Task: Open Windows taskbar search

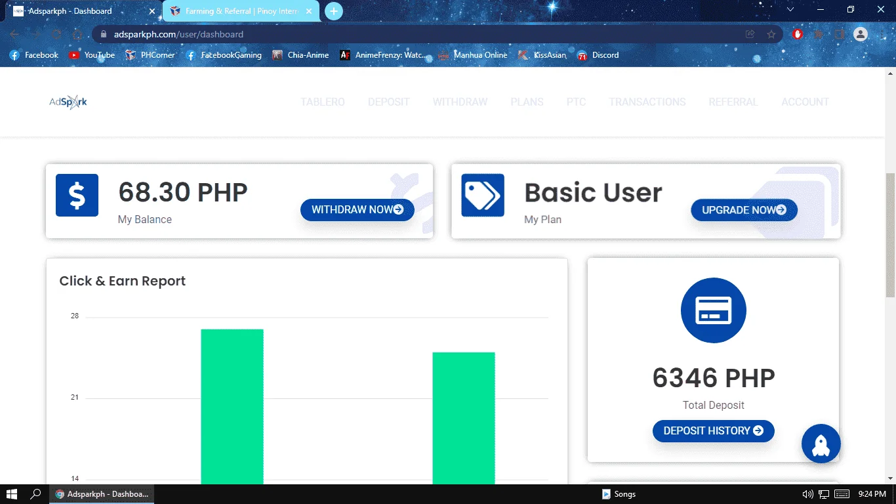Action: pyautogui.click(x=36, y=494)
